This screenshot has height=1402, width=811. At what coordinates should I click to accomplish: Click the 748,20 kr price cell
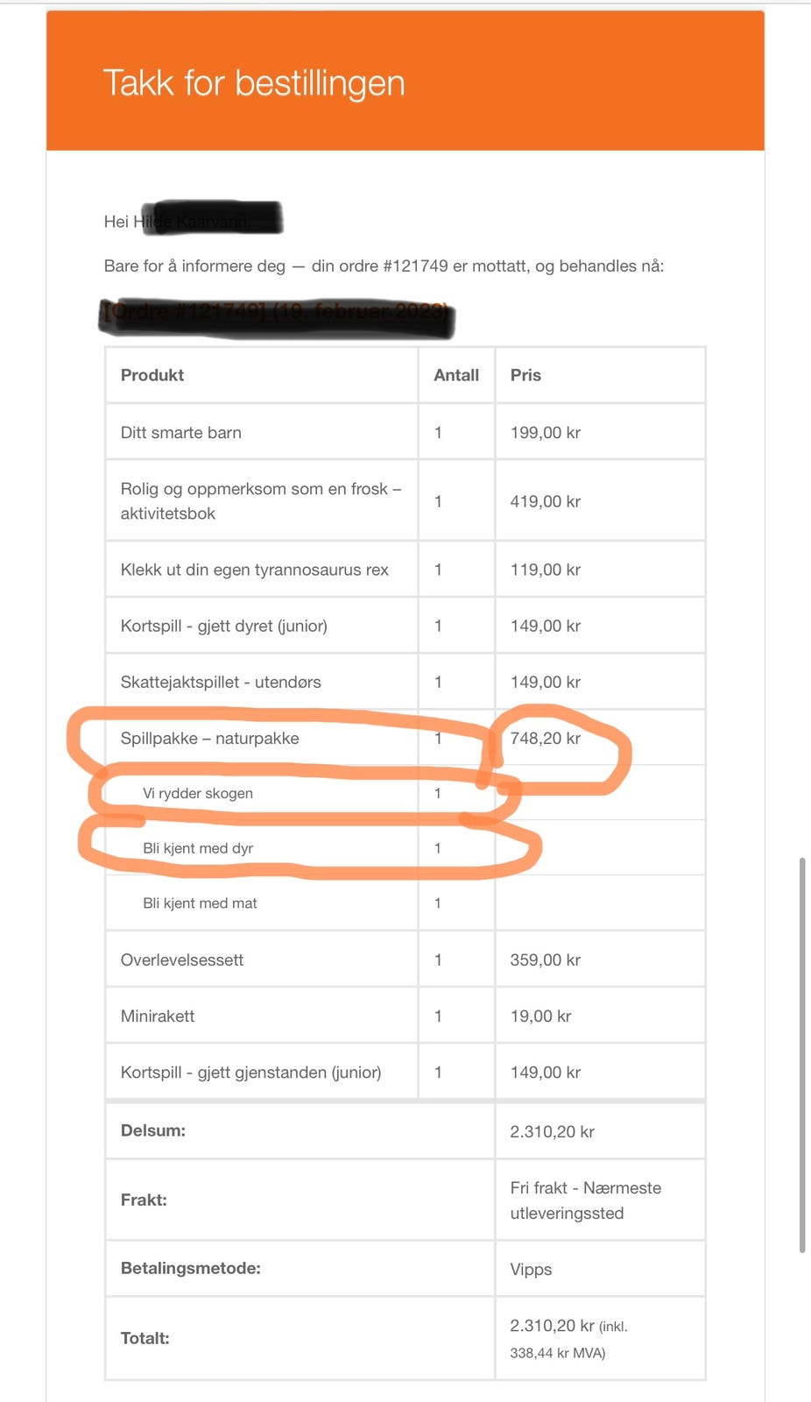click(546, 739)
